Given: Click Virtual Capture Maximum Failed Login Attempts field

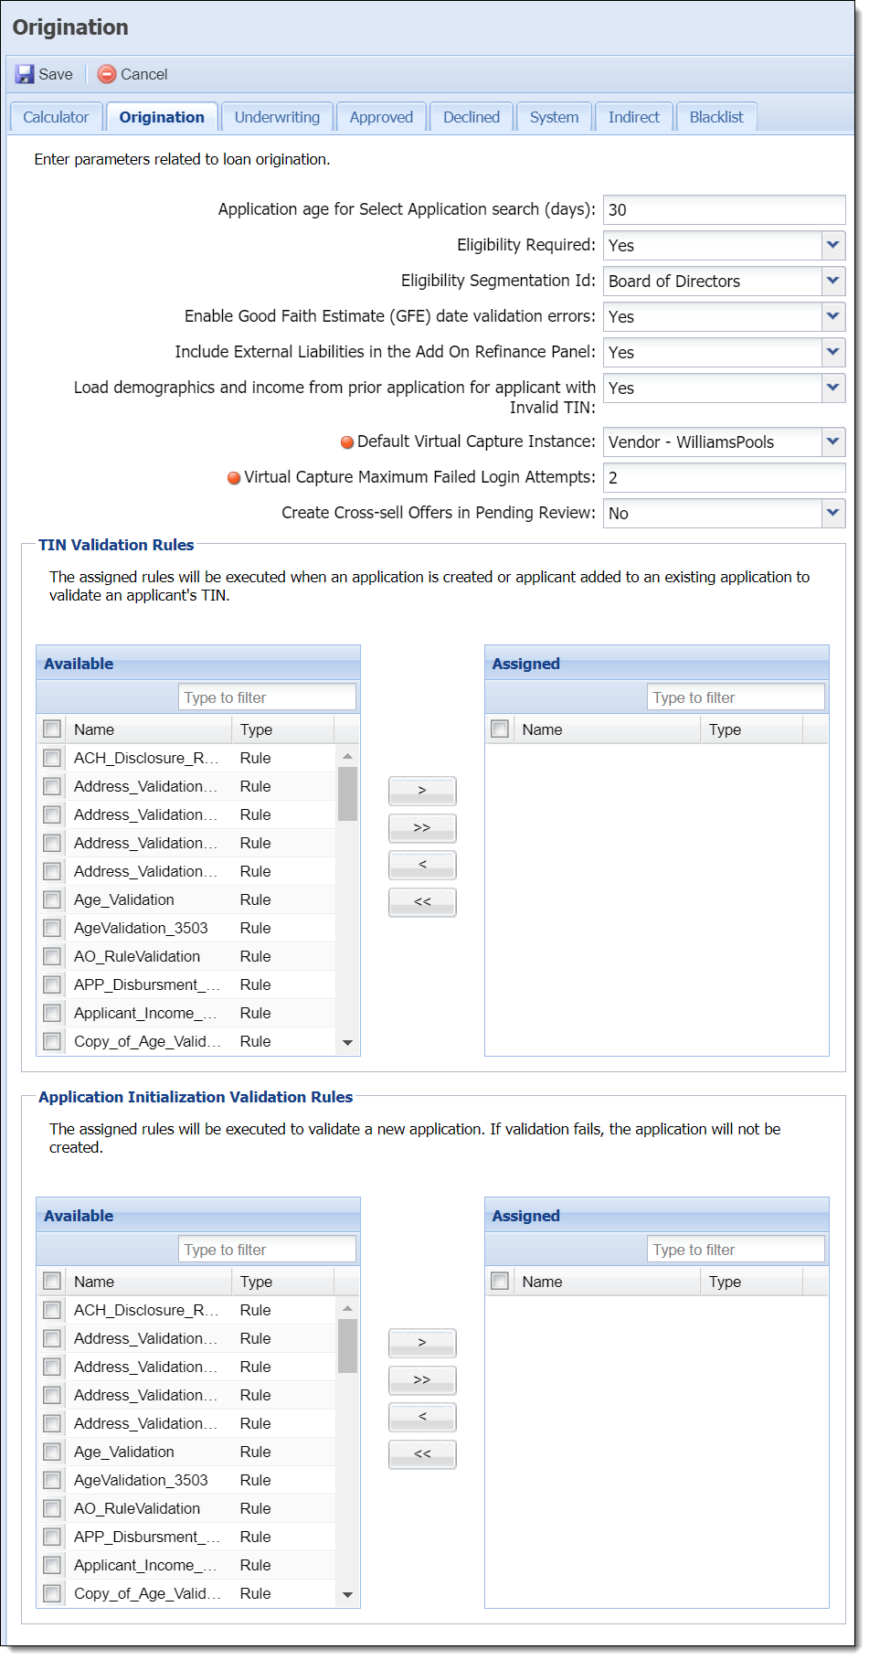Looking at the screenshot, I should pyautogui.click(x=724, y=477).
